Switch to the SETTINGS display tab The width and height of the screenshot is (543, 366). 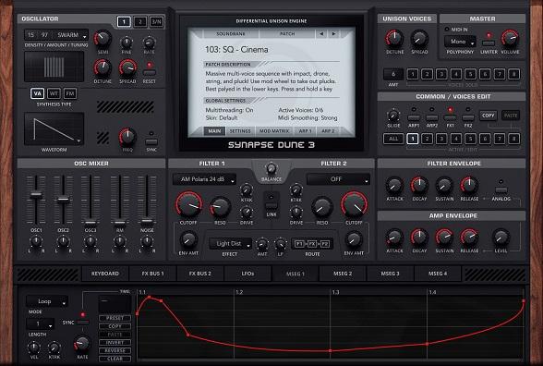240,131
